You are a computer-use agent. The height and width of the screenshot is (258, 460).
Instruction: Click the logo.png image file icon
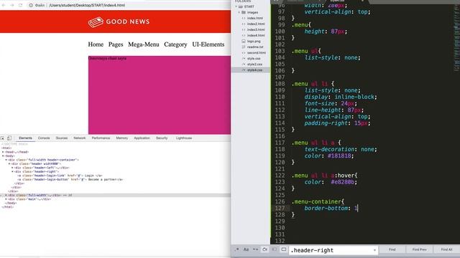[244, 42]
